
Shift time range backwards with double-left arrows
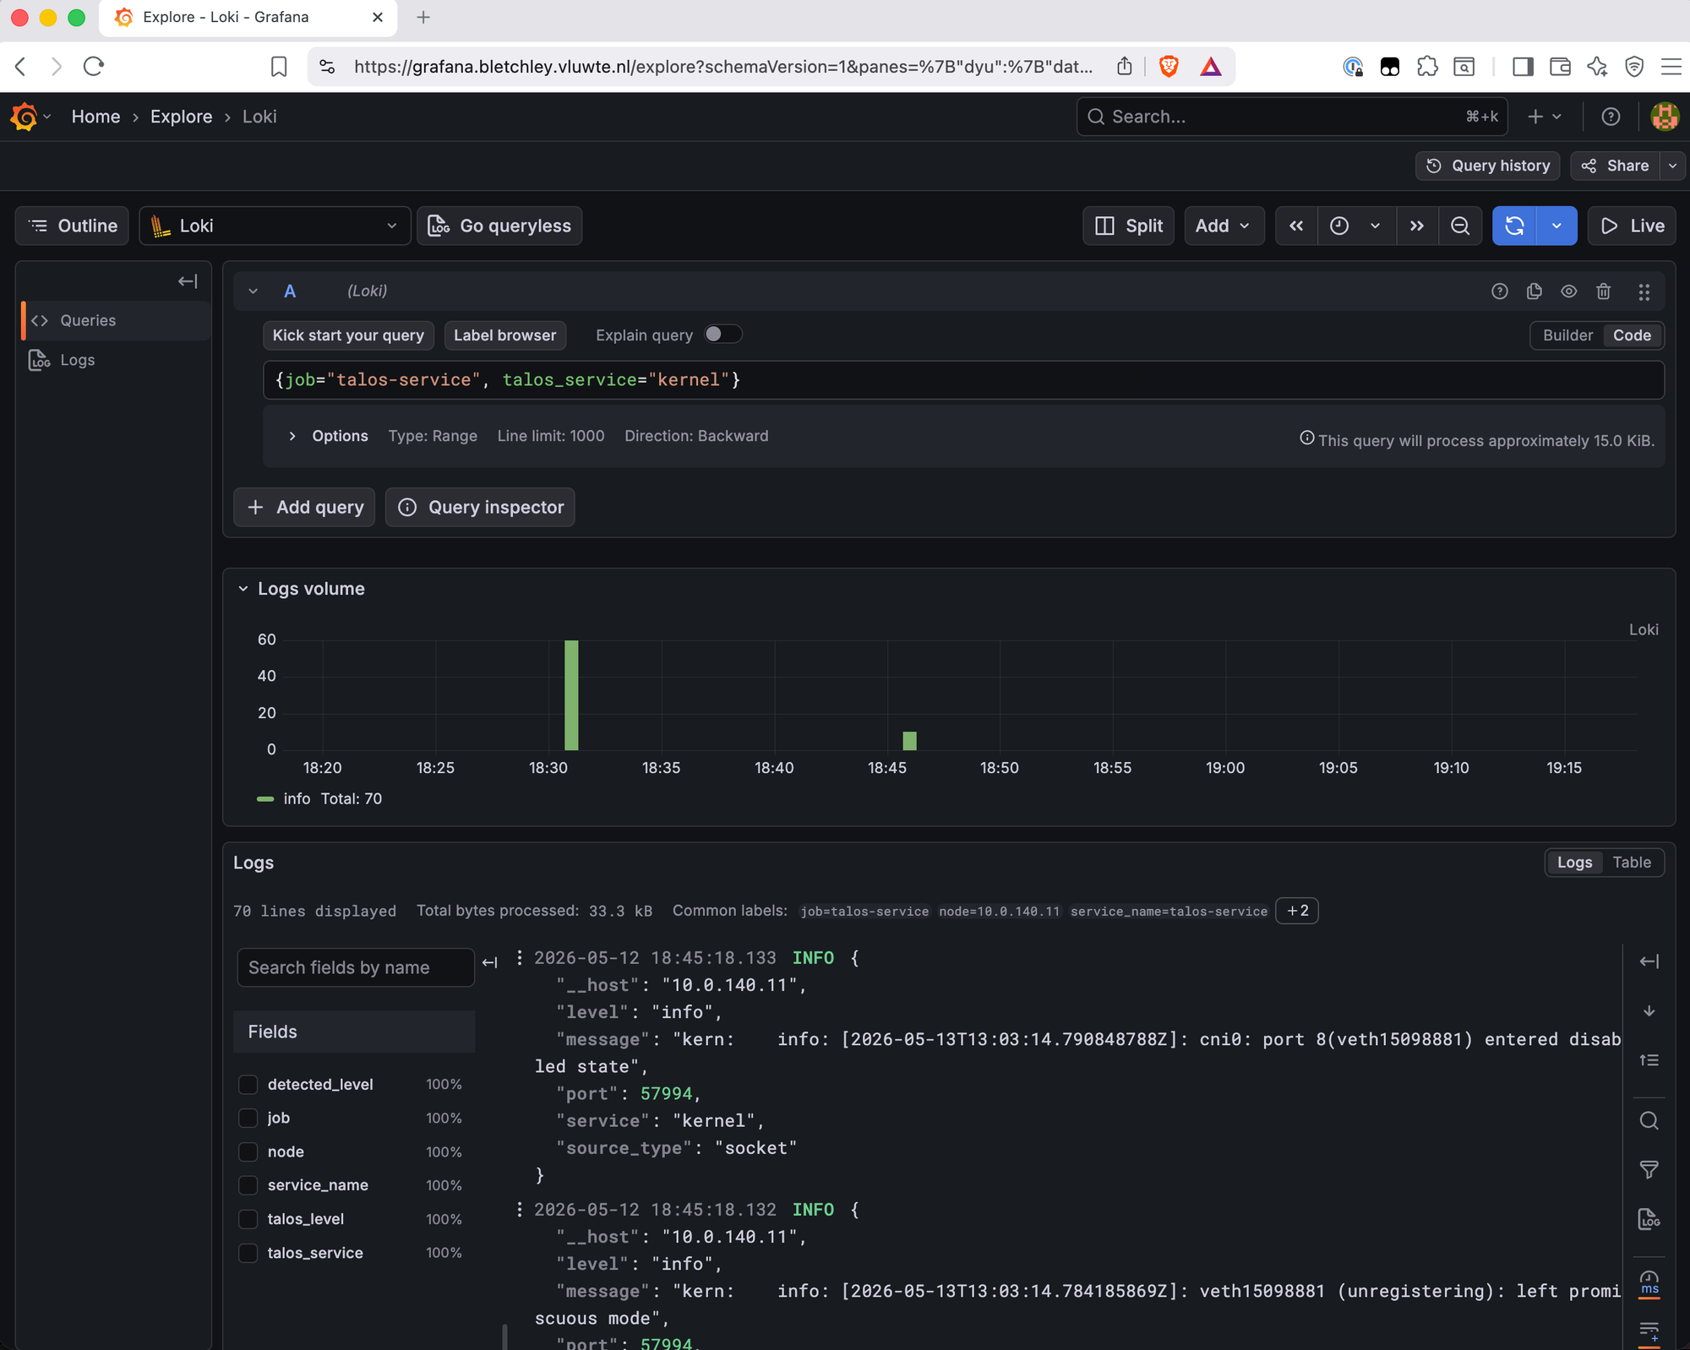click(x=1296, y=226)
